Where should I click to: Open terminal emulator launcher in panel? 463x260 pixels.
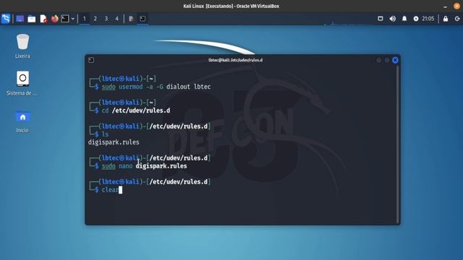65,19
